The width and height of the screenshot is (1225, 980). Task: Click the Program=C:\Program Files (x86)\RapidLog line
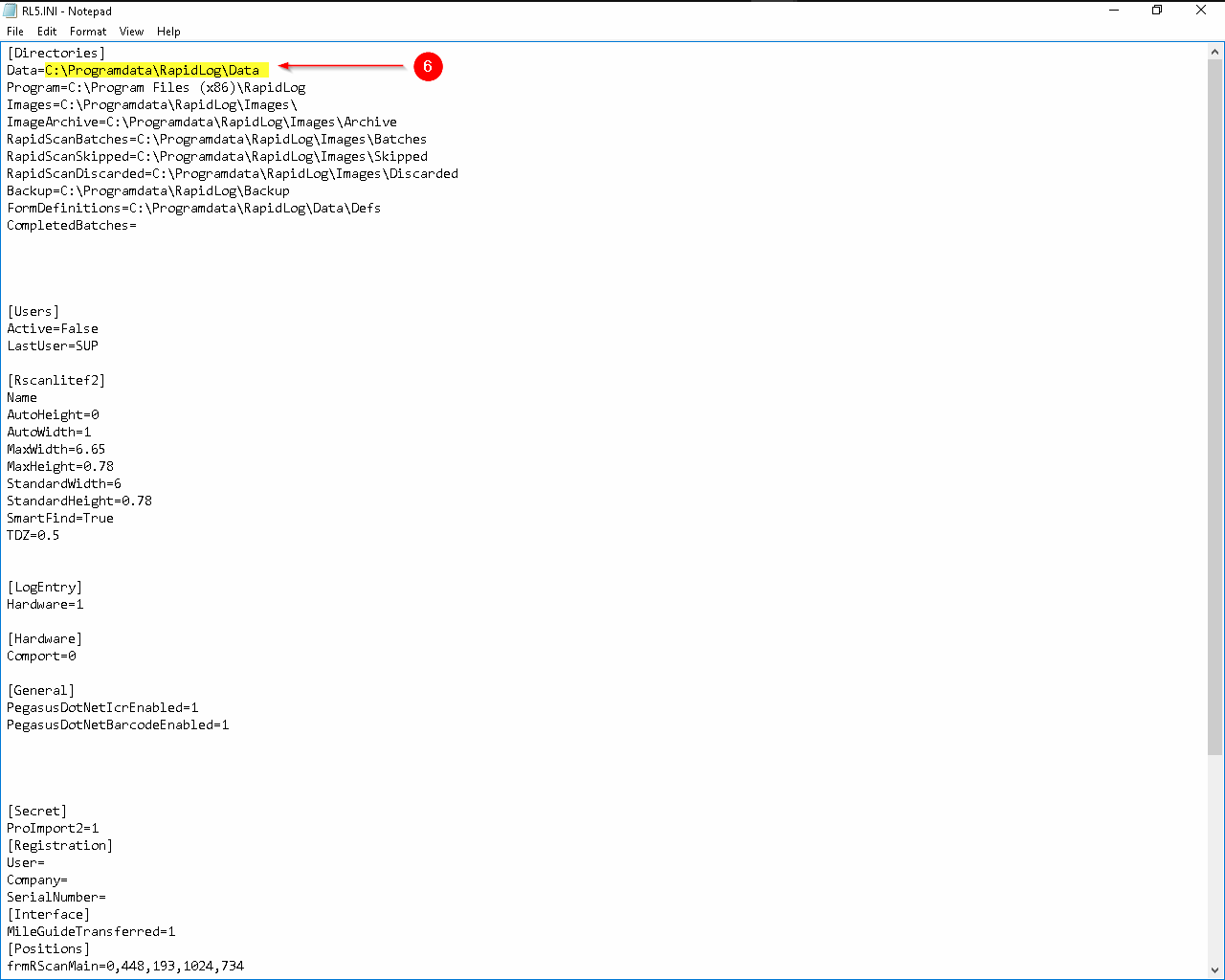tap(156, 87)
